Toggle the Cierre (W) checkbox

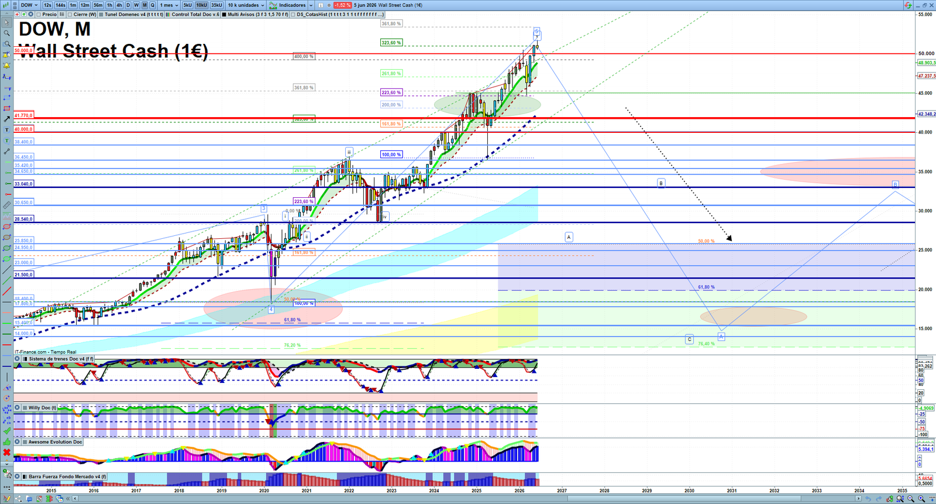tap(70, 15)
